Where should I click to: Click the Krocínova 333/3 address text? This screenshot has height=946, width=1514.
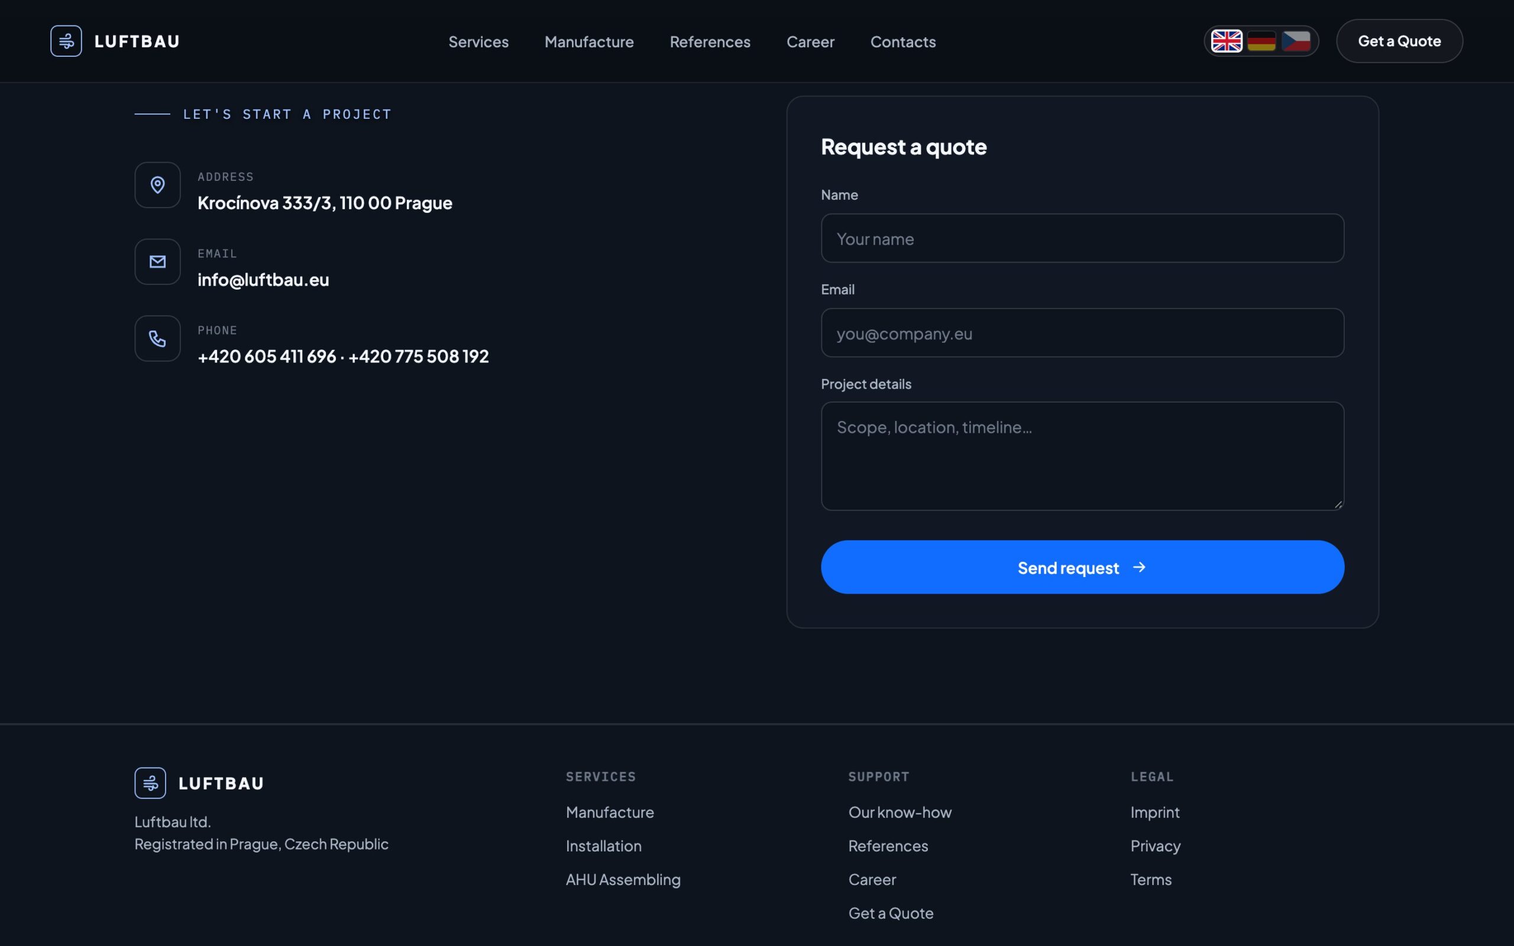pos(325,203)
